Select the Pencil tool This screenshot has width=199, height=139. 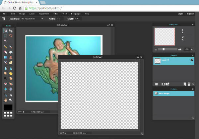[x=5, y=47]
